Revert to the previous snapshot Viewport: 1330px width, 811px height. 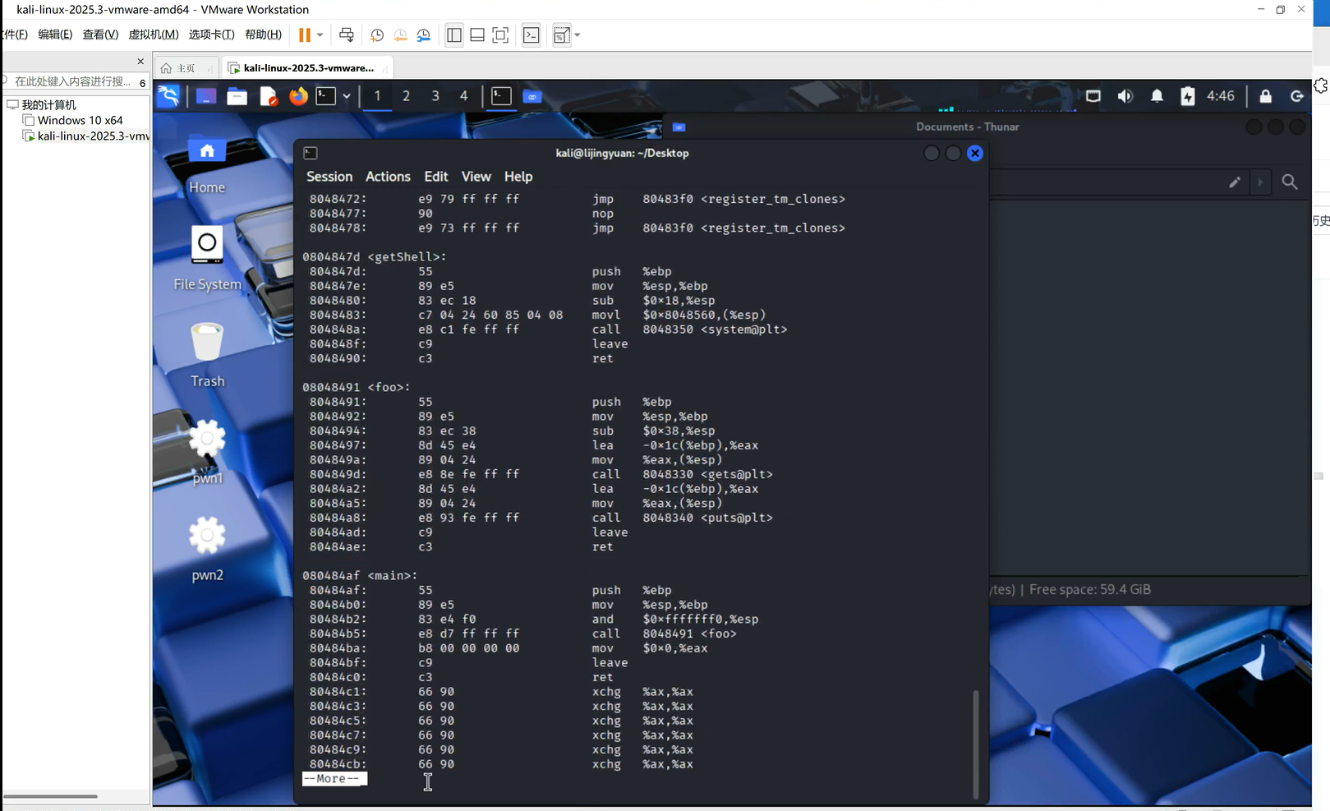(x=400, y=35)
